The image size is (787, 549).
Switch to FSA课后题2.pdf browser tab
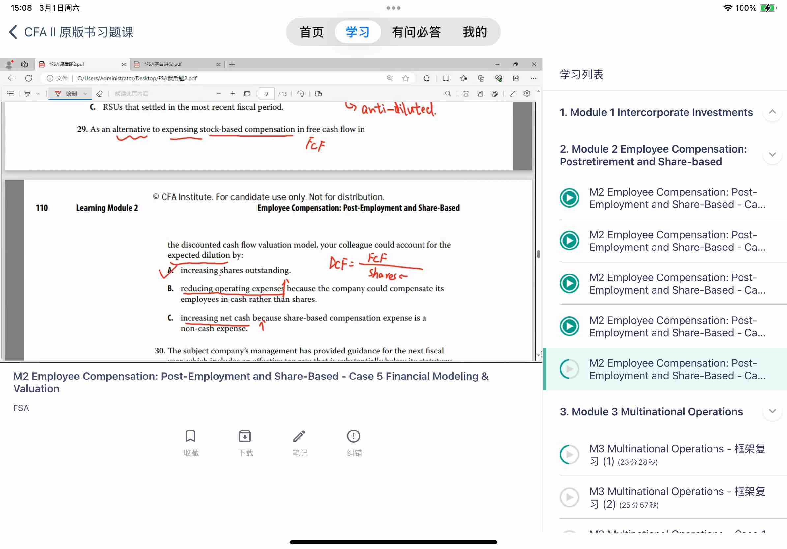pos(82,65)
